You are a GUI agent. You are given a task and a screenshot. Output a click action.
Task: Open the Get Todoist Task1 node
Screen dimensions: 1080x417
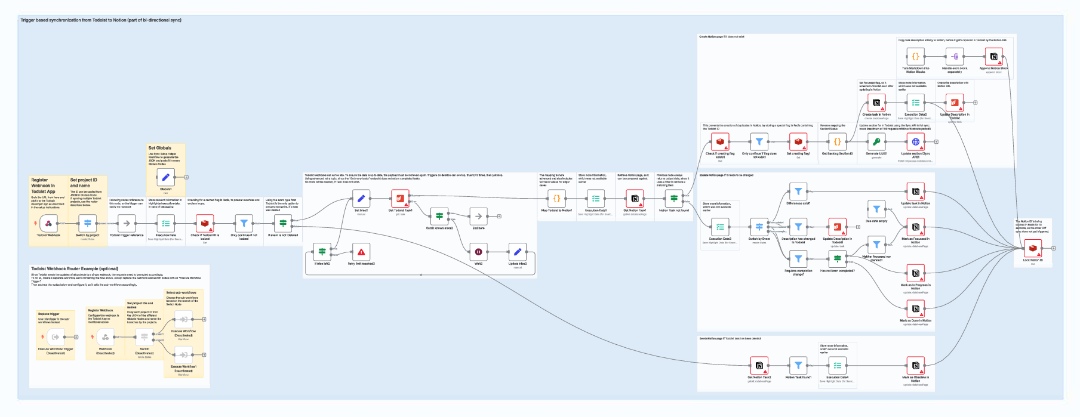[400, 199]
